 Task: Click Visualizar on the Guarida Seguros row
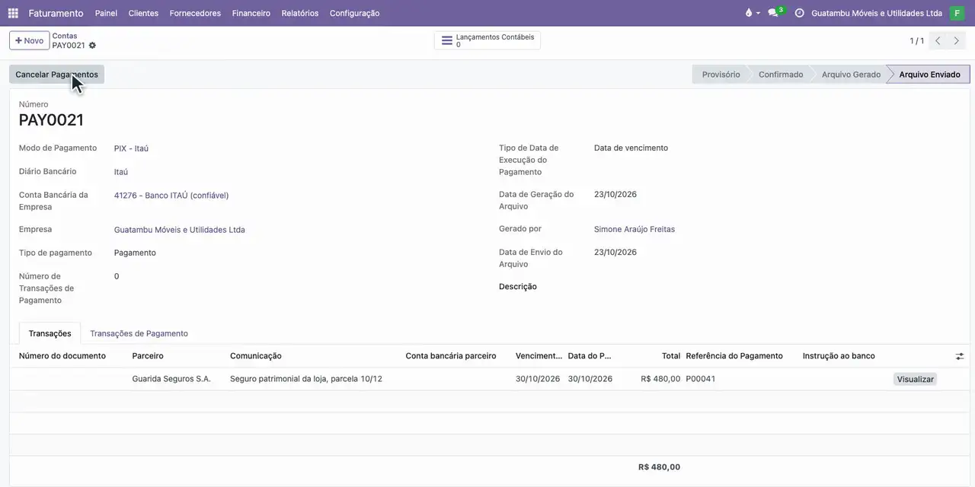(x=915, y=379)
